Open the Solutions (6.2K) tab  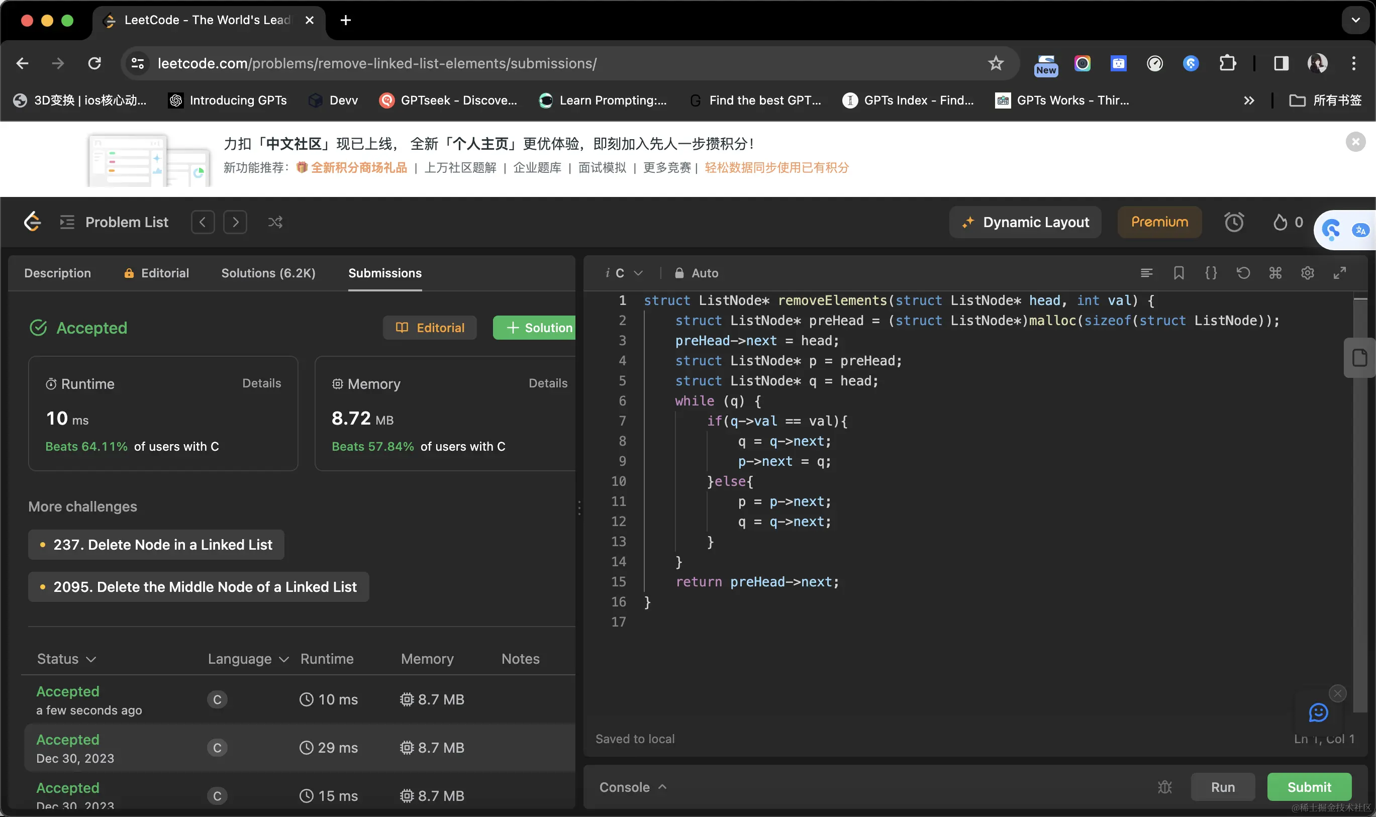click(268, 273)
